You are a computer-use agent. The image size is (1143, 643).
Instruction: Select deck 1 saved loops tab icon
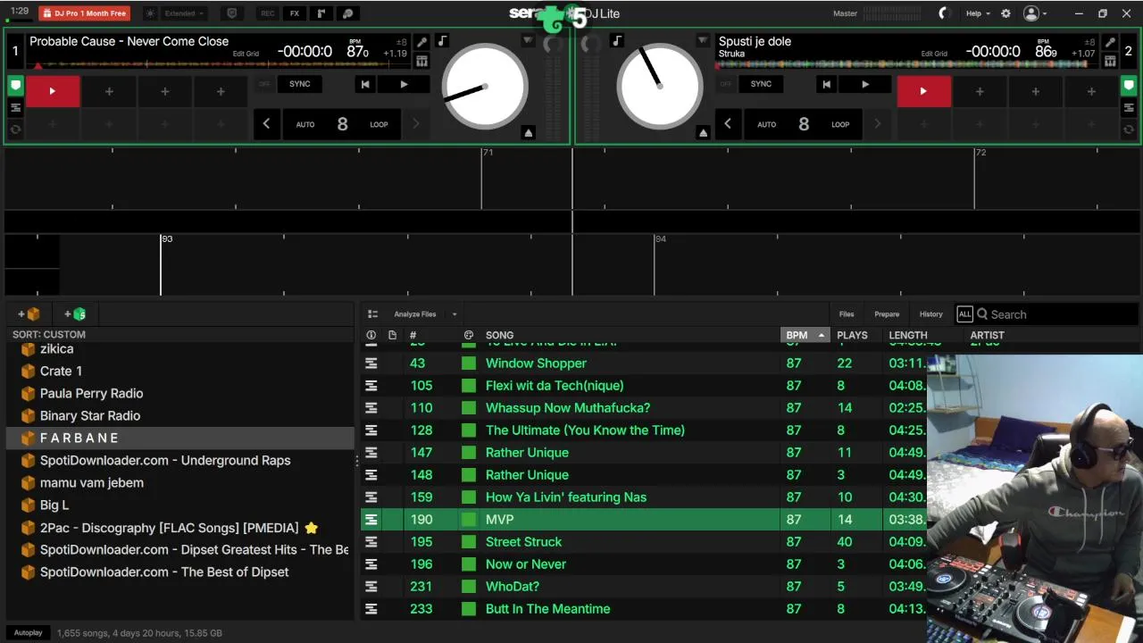click(x=15, y=108)
